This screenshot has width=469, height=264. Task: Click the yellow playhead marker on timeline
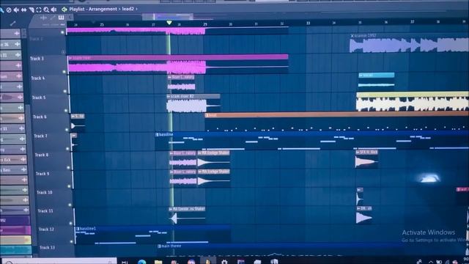169,23
